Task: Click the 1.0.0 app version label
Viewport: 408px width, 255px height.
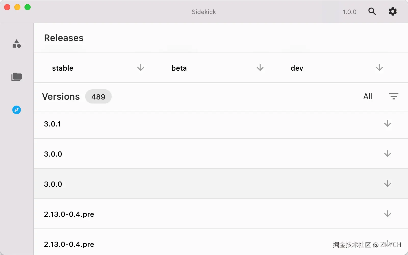Action: [x=349, y=12]
